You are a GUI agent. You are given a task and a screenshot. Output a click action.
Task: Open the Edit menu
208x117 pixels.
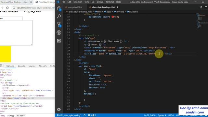tap(69, 2)
